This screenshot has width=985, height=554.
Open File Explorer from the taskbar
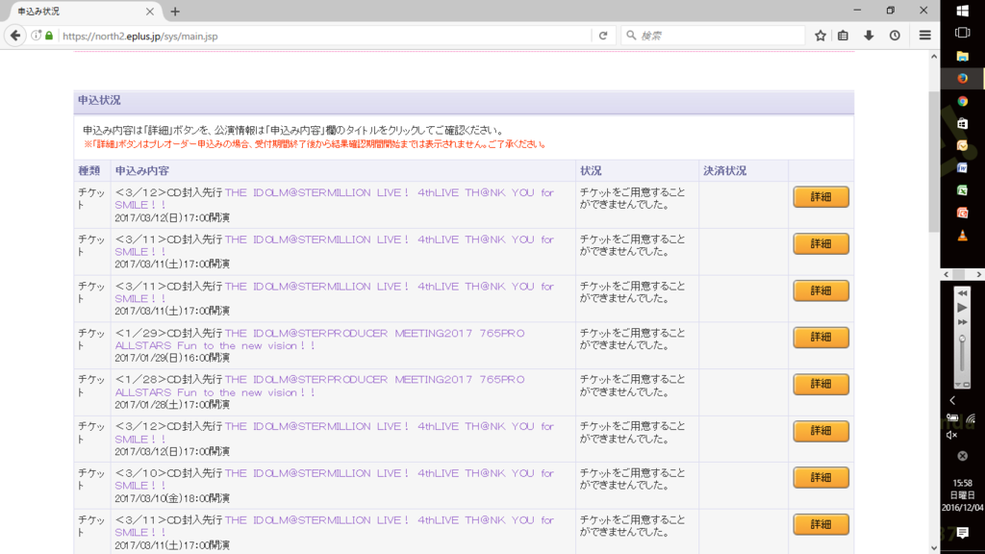962,56
